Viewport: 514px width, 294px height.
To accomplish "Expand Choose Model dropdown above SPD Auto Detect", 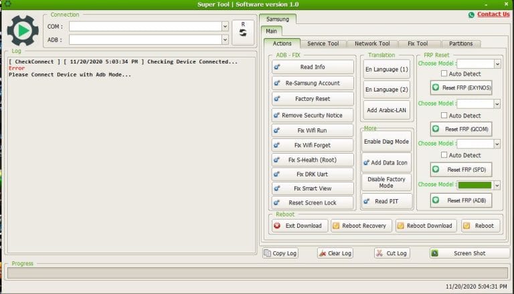I will [497, 144].
